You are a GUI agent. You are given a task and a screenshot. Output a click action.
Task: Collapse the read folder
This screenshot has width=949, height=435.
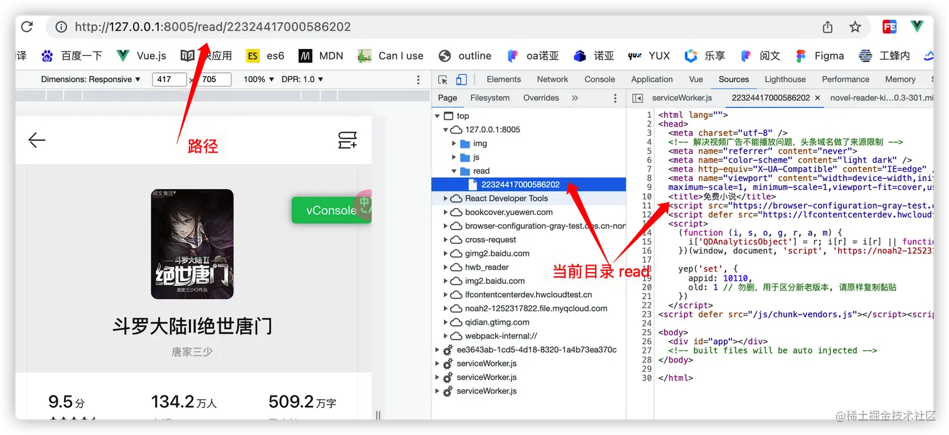(x=454, y=171)
